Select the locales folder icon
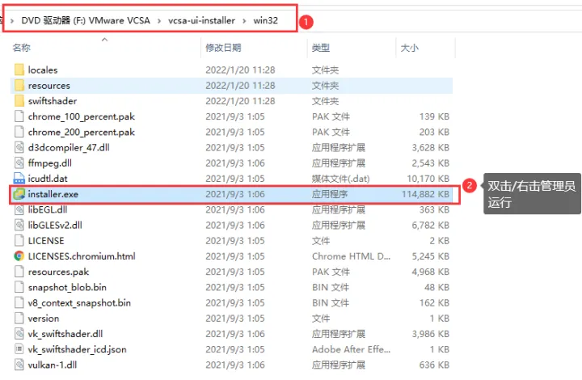 coord(19,70)
